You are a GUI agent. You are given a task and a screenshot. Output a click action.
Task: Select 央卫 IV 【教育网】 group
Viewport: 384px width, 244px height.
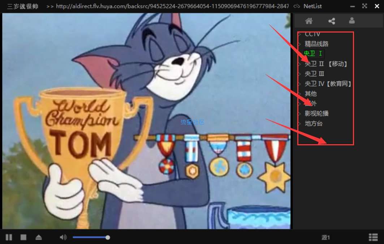[x=328, y=84]
